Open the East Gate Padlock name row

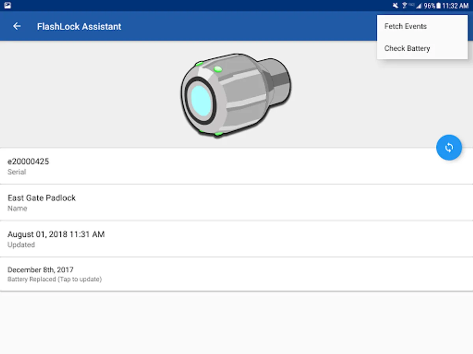pyautogui.click(x=236, y=202)
